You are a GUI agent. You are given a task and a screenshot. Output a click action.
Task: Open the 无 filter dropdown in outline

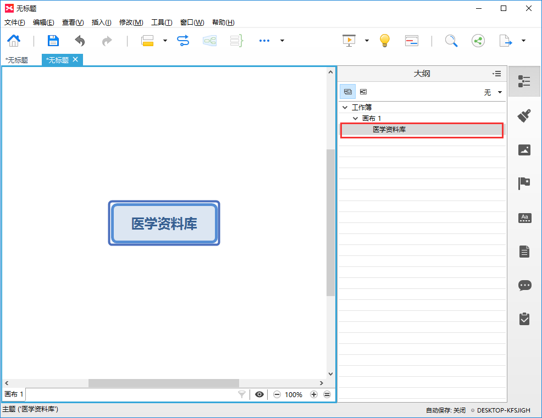(x=493, y=92)
